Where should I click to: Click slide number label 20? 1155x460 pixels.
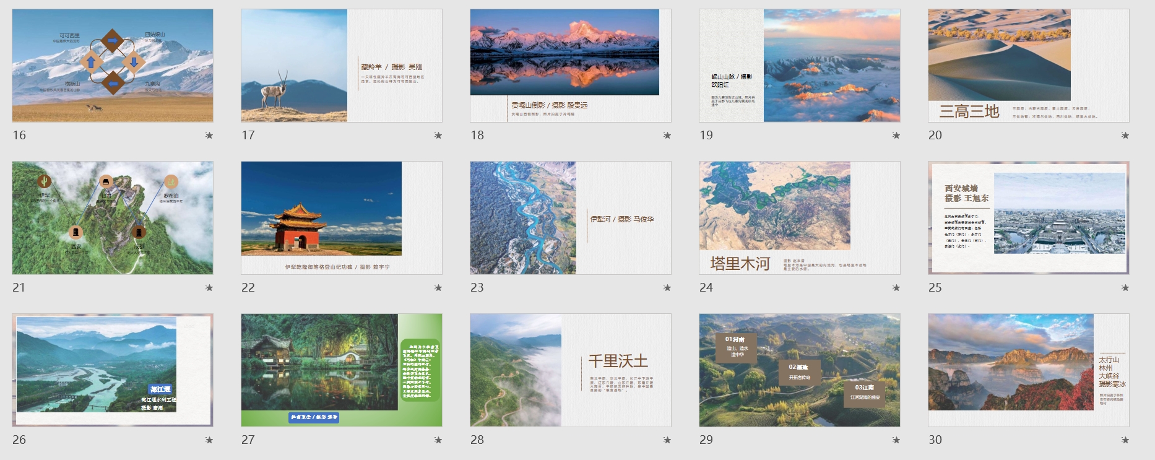pos(935,135)
